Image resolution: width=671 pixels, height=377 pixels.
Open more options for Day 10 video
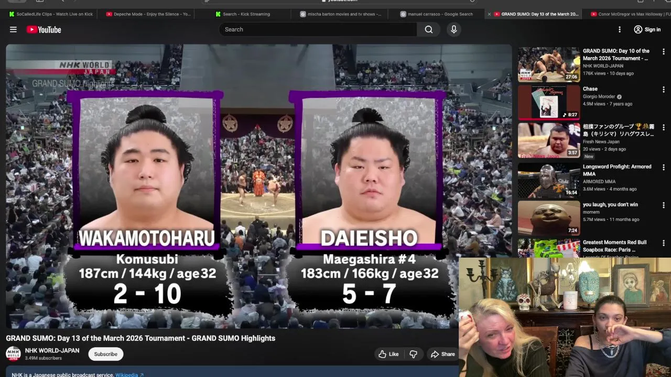(x=663, y=52)
